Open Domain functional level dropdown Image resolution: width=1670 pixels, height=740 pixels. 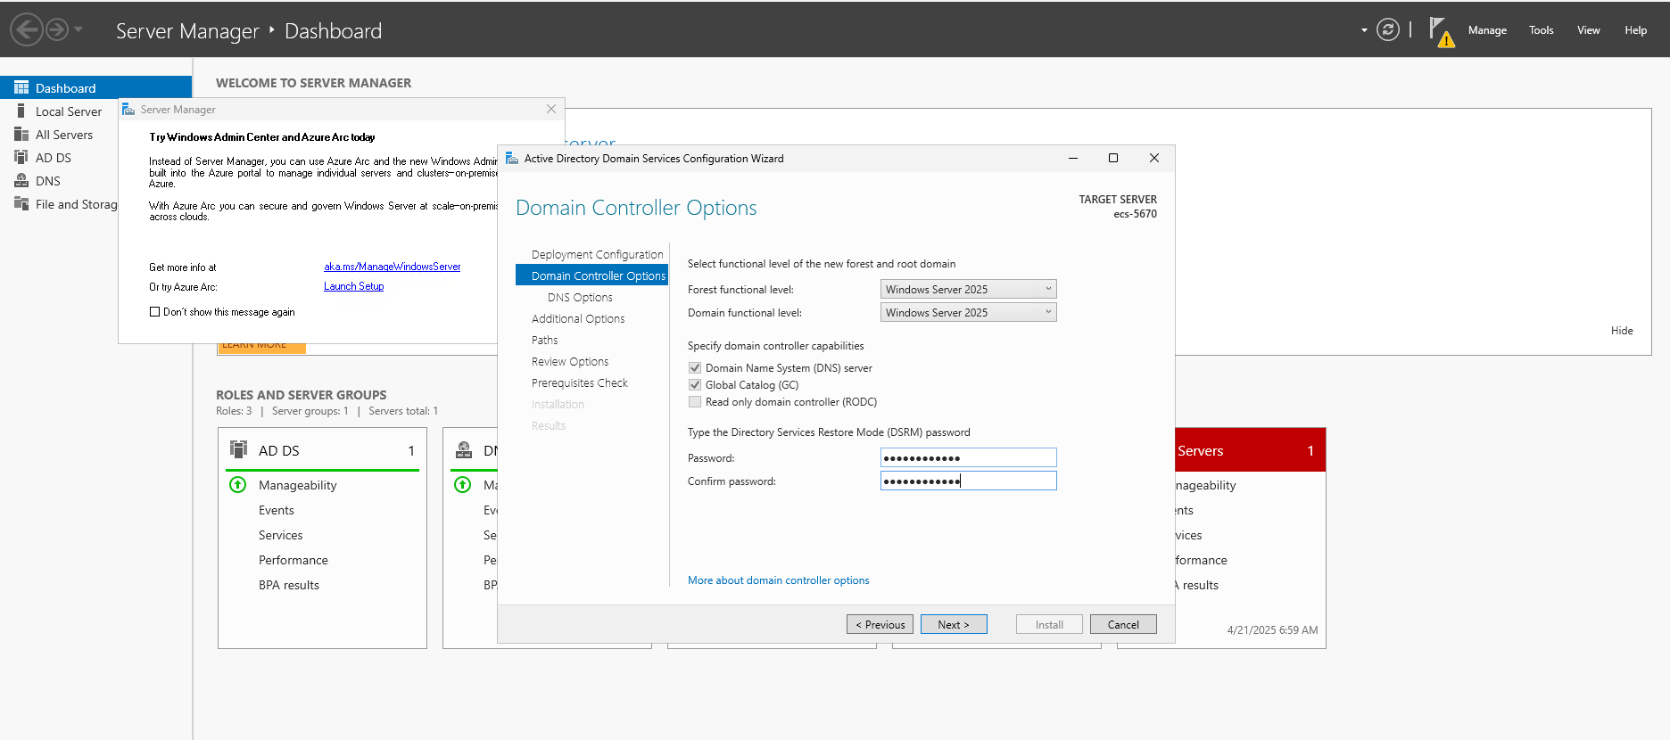click(x=968, y=313)
